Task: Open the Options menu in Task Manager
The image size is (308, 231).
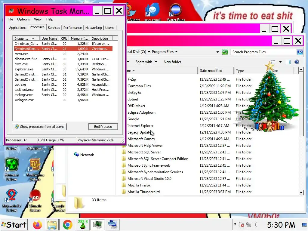Action: [x=23, y=19]
